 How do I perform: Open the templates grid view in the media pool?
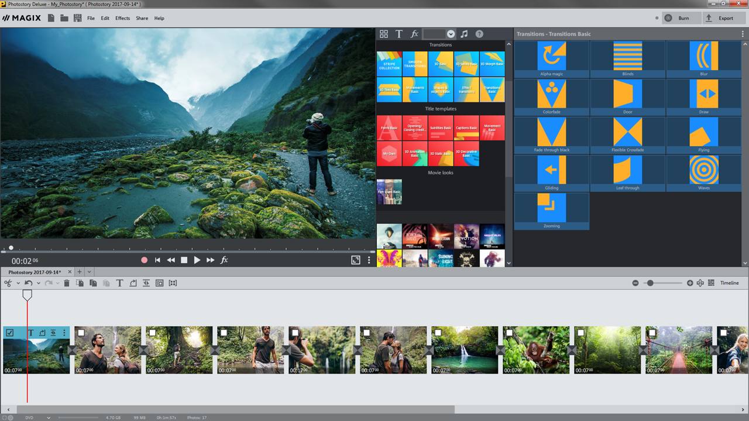coord(384,34)
